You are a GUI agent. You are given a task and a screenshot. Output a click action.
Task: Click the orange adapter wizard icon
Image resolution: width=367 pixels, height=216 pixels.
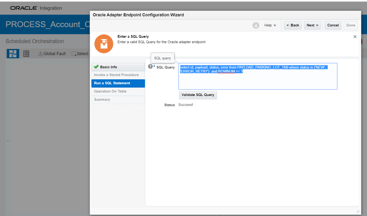[104, 44]
